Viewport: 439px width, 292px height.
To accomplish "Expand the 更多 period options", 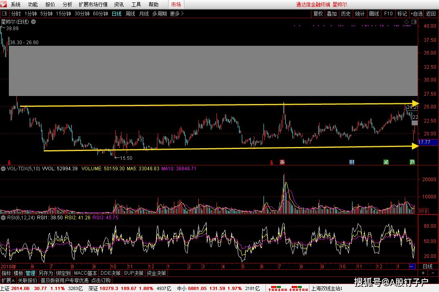I will 177,14.
